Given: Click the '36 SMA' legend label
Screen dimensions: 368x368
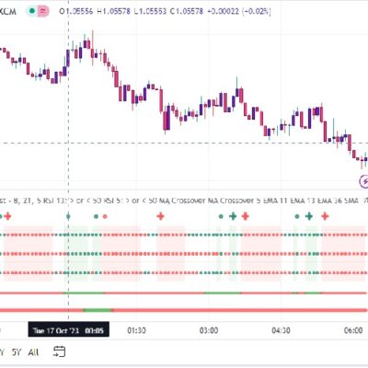Looking at the screenshot, I should pos(346,201).
